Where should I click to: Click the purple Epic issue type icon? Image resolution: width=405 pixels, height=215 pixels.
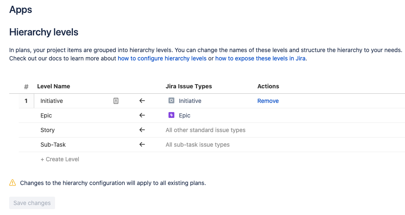click(171, 115)
